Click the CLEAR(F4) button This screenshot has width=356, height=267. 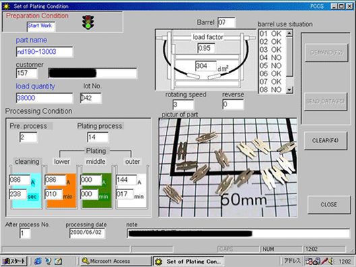point(326,140)
